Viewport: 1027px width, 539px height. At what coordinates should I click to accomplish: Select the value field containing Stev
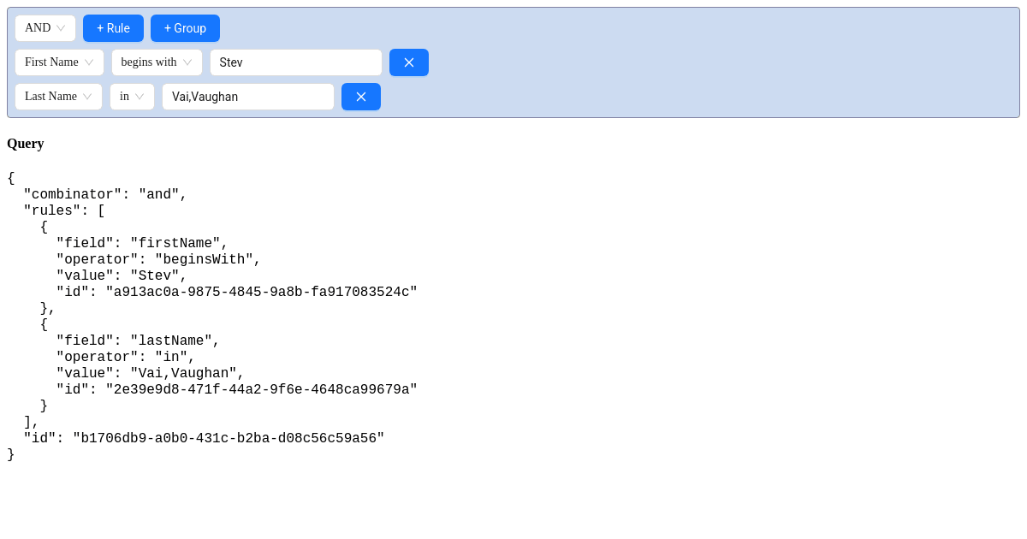pos(295,62)
